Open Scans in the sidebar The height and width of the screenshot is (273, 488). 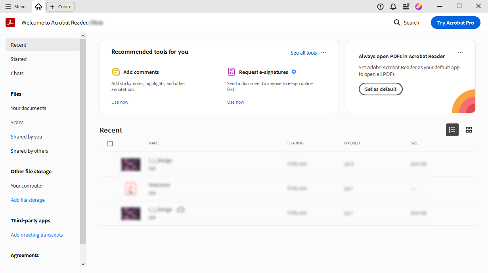pyautogui.click(x=17, y=123)
